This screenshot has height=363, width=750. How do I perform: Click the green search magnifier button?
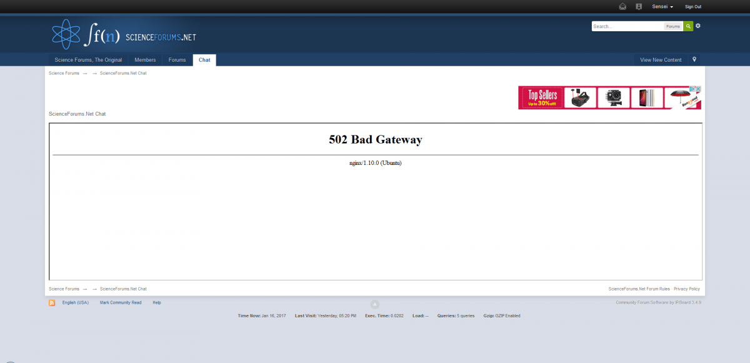tap(688, 26)
